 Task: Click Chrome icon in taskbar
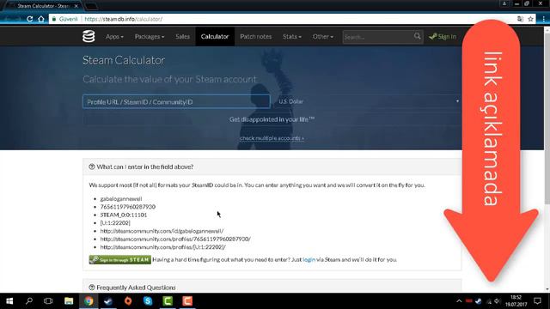click(x=89, y=301)
